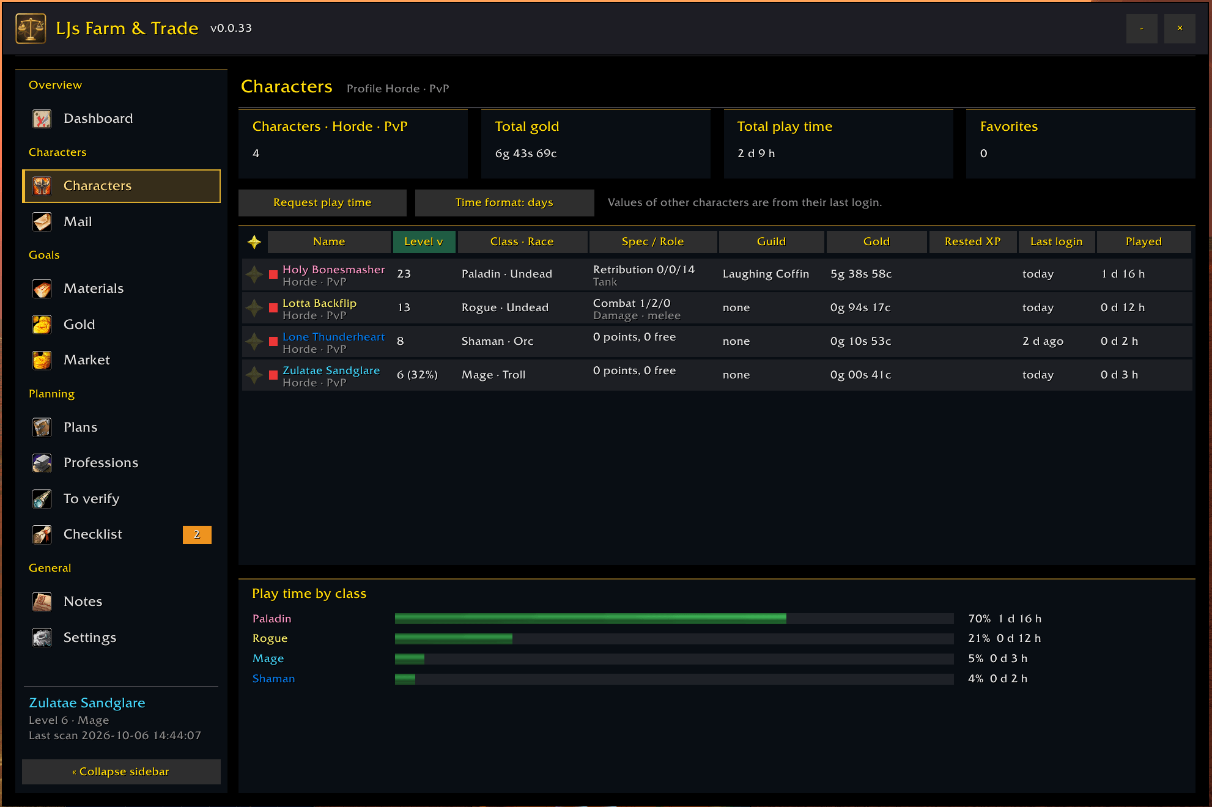Toggle favorite star for Holy Bonesmasher

click(254, 274)
